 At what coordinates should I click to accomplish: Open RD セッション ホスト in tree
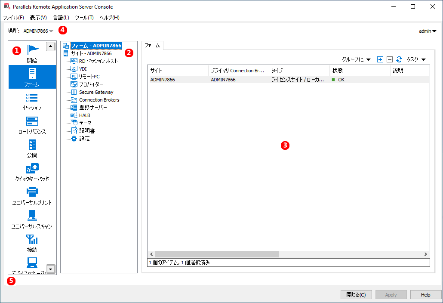click(98, 61)
